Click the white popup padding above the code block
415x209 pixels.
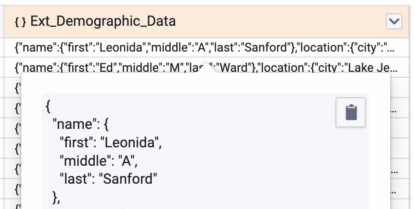pos(206,83)
